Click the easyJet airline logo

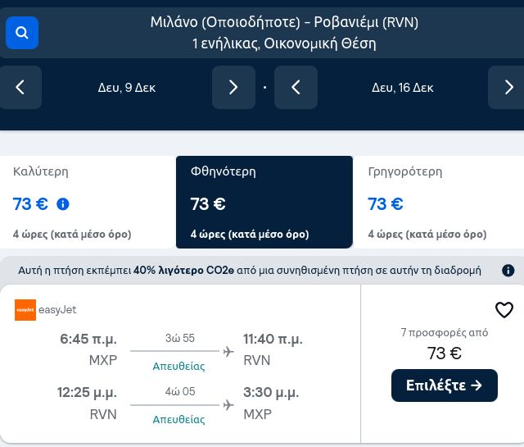25,310
